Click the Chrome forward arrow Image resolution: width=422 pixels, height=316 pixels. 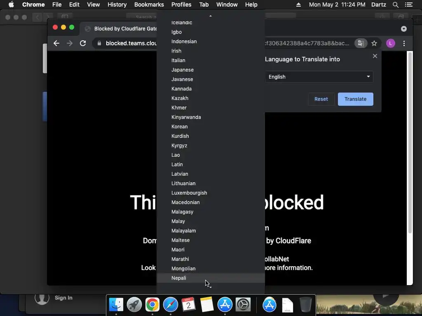(69, 43)
